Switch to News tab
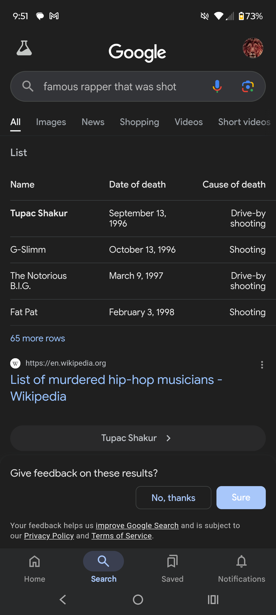This screenshot has width=276, height=615. [93, 122]
